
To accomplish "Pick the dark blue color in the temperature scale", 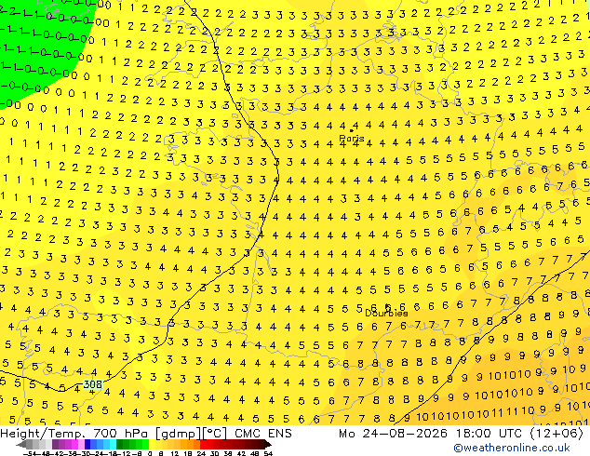I will point(87,445).
